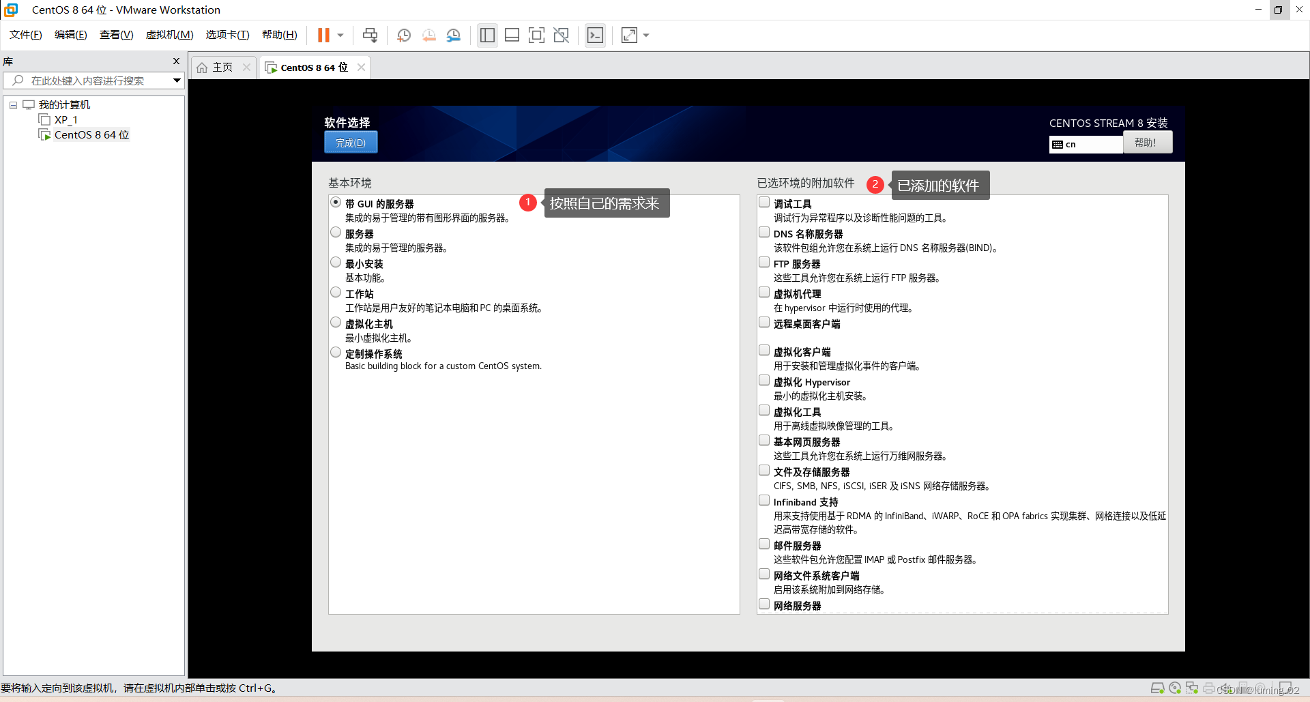Open the 文件(F) menu

(x=26, y=35)
